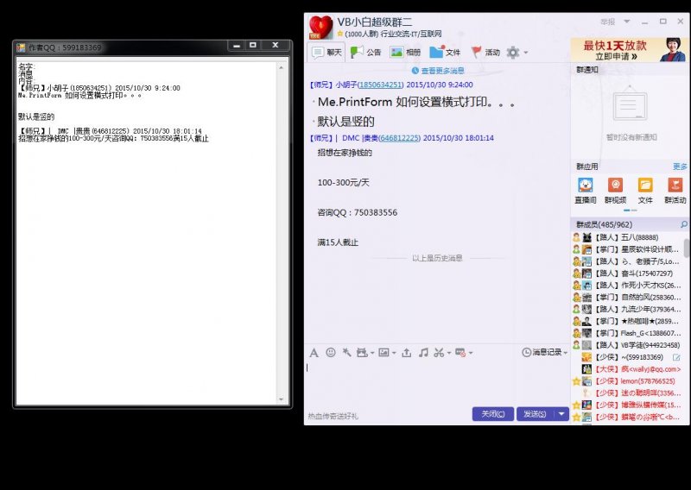The width and height of the screenshot is (691, 490).
Task: Select member lemon(578766525)
Action: click(628, 381)
